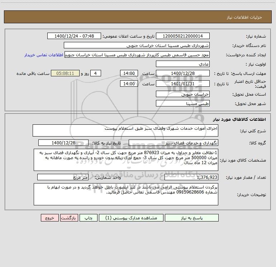Click goods need date field 1400/12/28
The width and height of the screenshot is (276, 267).
(63, 143)
